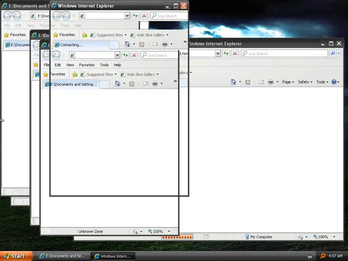Click Favorites button in front Connecting window
Viewport: 348px width, 261px height.
coord(64,35)
